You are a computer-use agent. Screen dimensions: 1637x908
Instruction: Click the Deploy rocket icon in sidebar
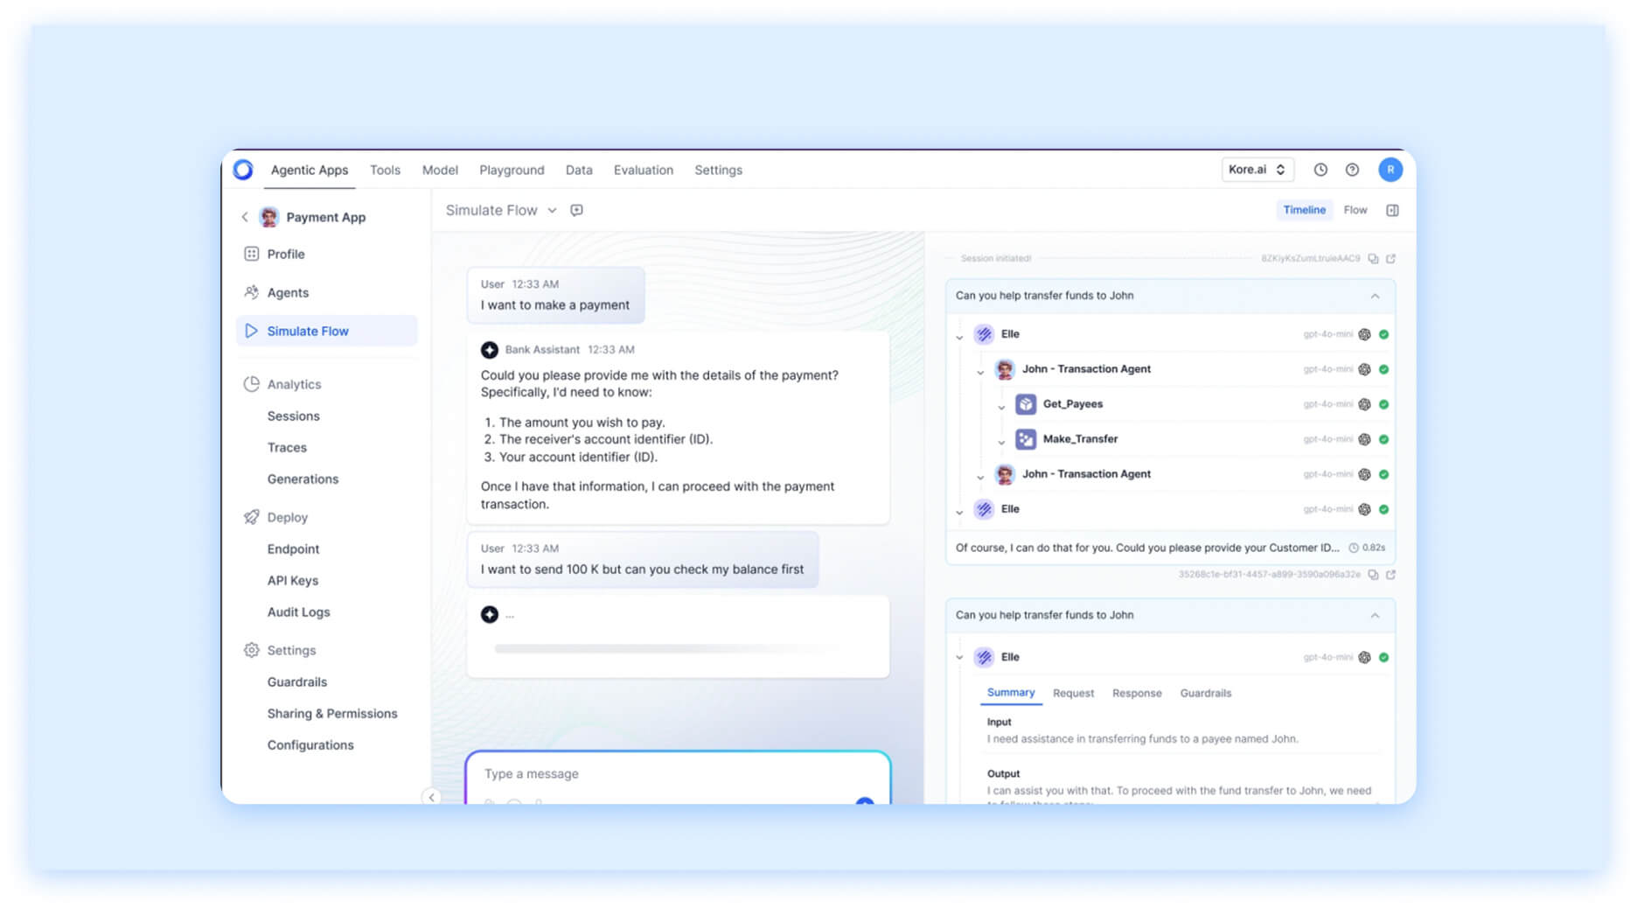251,517
